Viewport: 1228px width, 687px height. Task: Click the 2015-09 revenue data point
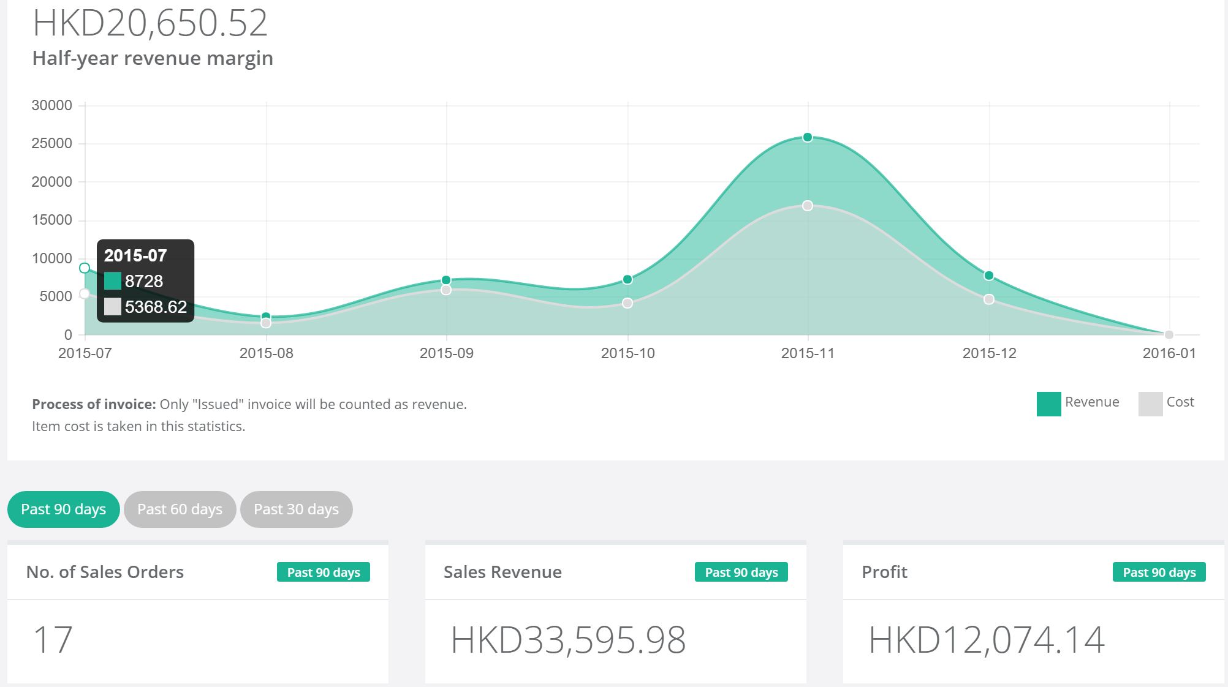[x=446, y=280]
